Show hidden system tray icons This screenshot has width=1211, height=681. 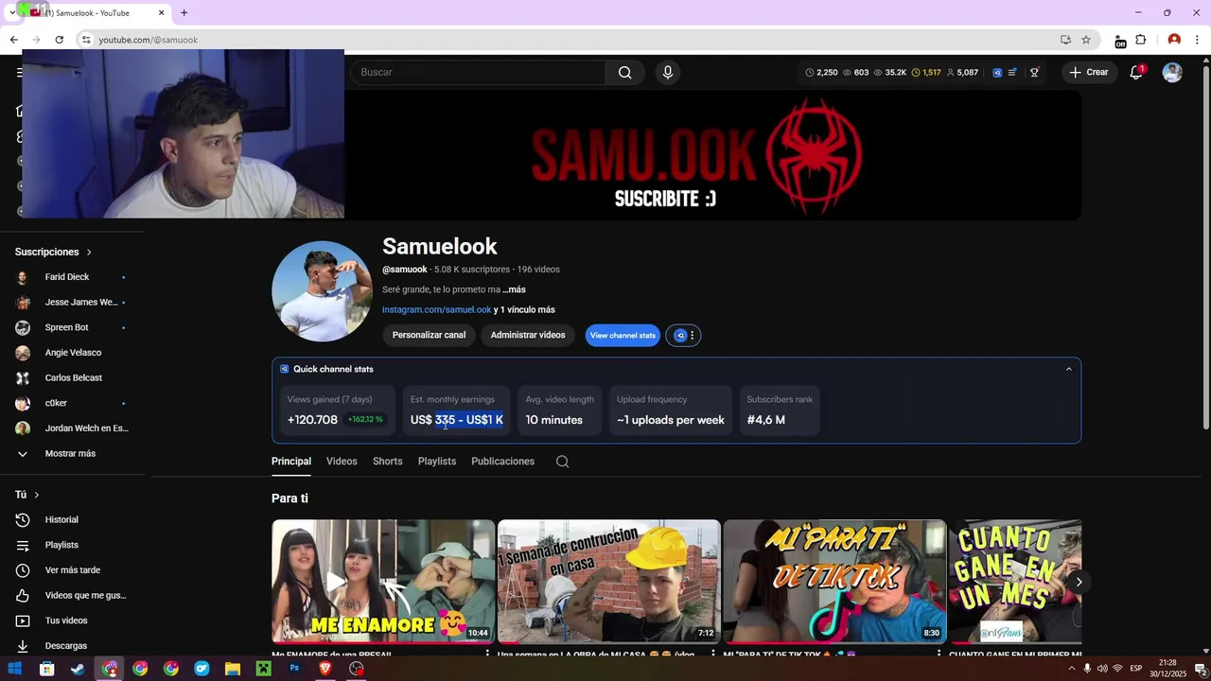click(1072, 669)
